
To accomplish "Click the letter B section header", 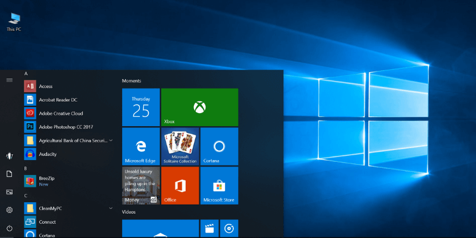I will [x=26, y=168].
